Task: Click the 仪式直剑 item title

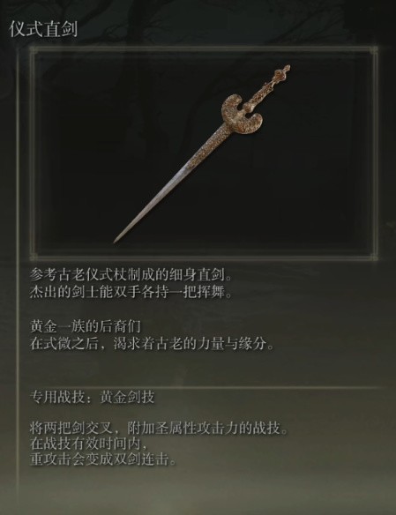Action: (x=43, y=29)
